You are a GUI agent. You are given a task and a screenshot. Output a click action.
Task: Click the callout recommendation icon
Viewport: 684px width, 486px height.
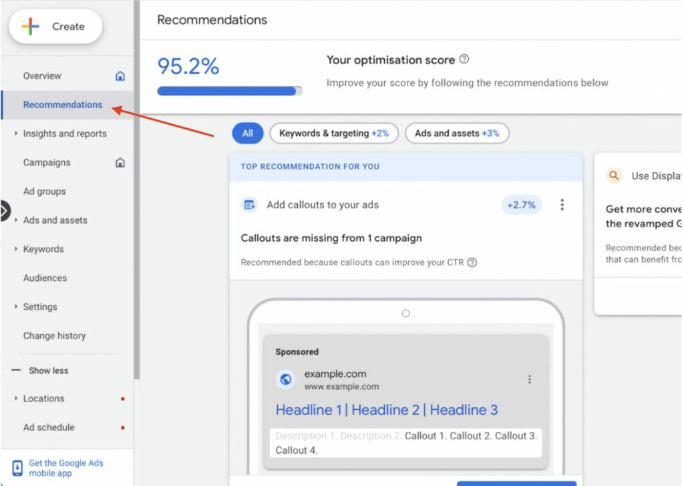coord(249,204)
